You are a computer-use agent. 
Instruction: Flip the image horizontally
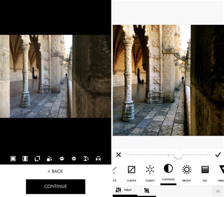(x=98, y=159)
